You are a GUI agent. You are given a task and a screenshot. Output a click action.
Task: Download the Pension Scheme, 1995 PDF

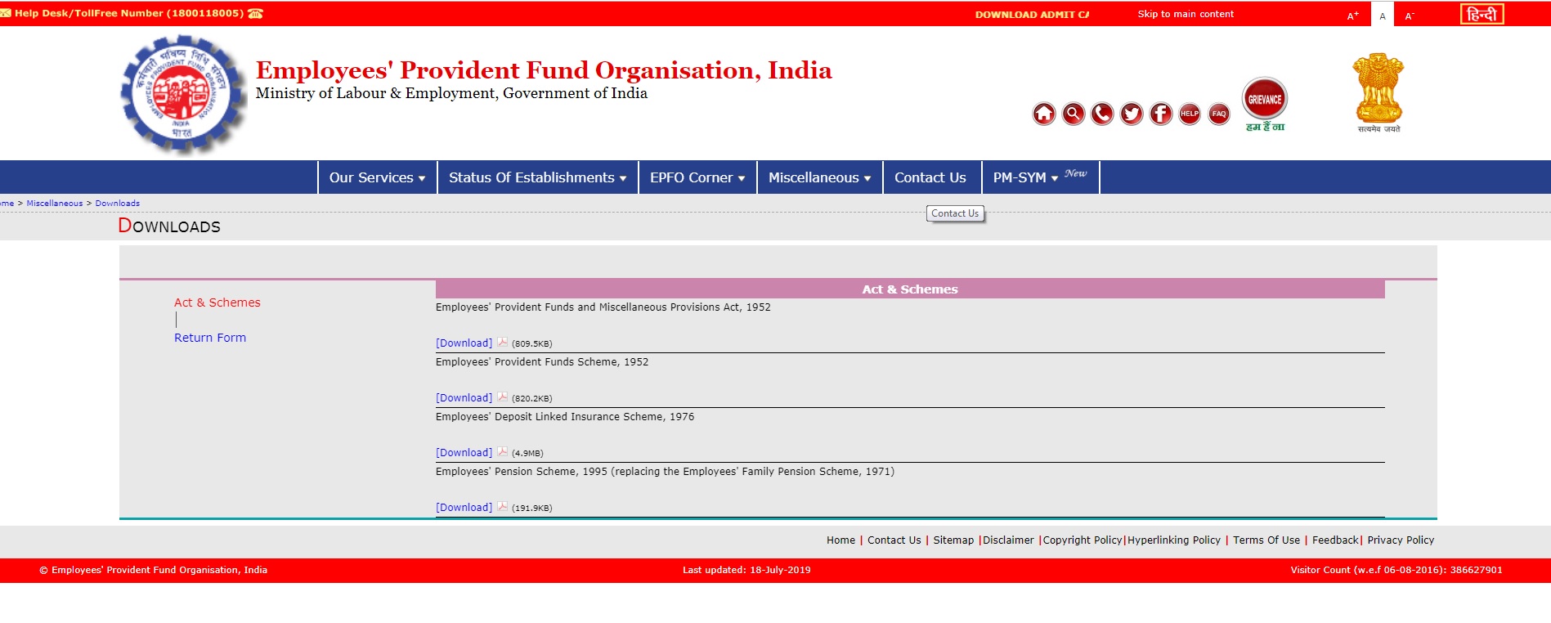464,507
